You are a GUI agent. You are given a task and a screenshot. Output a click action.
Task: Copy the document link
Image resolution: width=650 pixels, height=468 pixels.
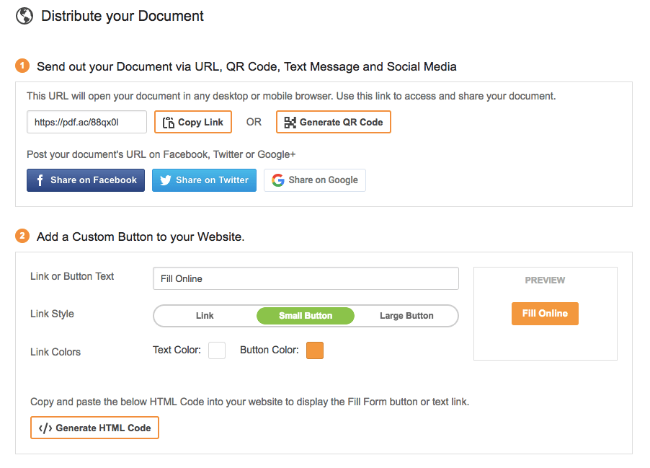192,122
